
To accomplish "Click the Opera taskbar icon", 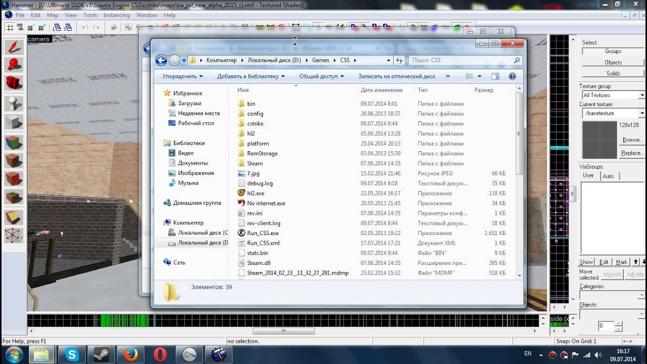I will point(160,354).
